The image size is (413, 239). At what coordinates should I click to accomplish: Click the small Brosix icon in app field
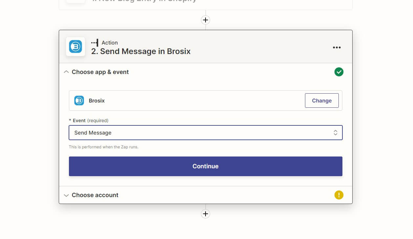coord(79,101)
